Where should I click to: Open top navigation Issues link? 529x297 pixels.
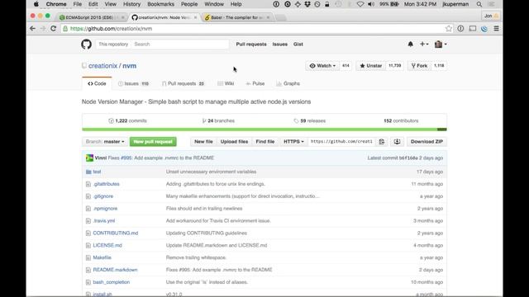279,44
